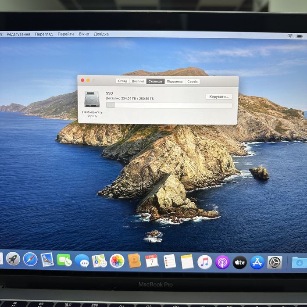The image size is (307, 307).
Task: Open FaceTime from the Dock
Action: point(64,260)
